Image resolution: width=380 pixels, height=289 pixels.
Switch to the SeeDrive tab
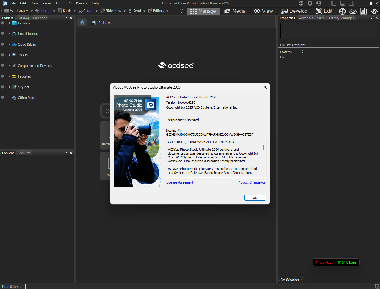(24, 153)
